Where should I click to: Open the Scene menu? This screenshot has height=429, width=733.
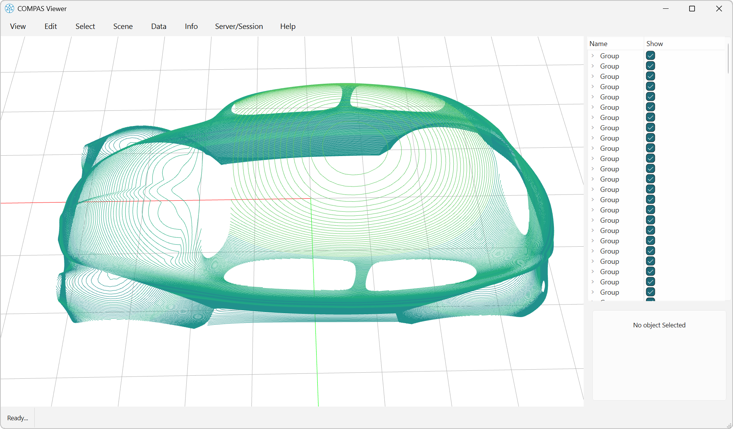(123, 26)
